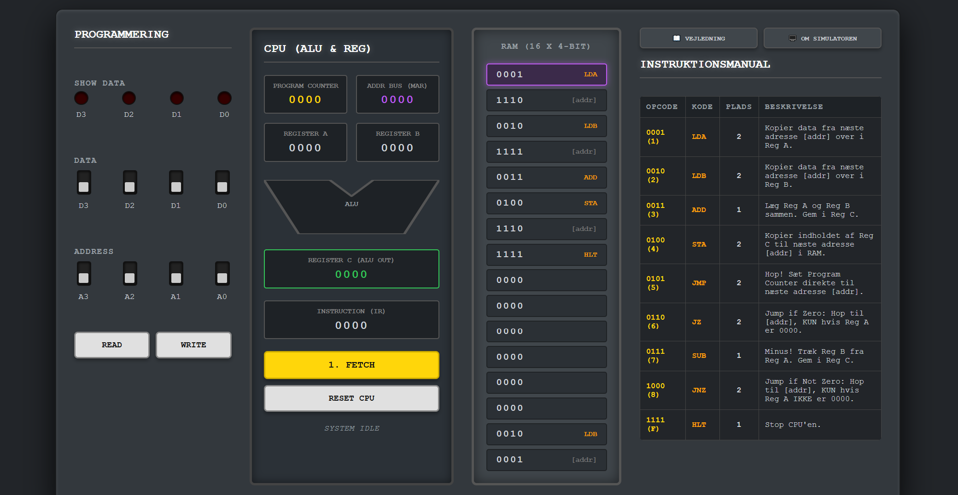Screen dimensions: 958x495
Task: Select RAM row 0100 STA
Action: (547, 203)
